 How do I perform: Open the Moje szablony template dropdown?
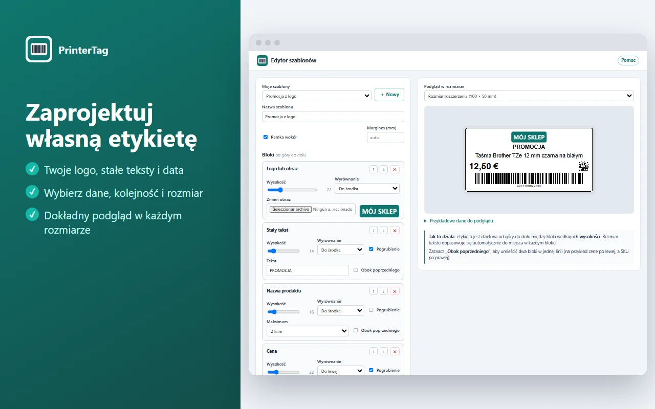click(317, 96)
